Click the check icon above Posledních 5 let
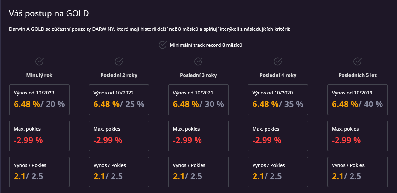This screenshot has height=193, width=397. coord(357,61)
